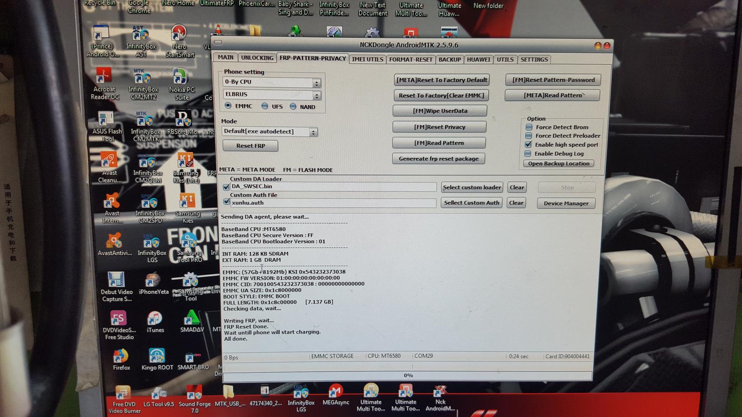Open DVDVideoSoft Free Studio icon

pyautogui.click(x=119, y=325)
